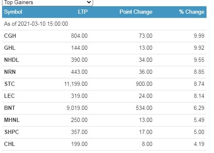Click the % Change column header

pyautogui.click(x=192, y=12)
